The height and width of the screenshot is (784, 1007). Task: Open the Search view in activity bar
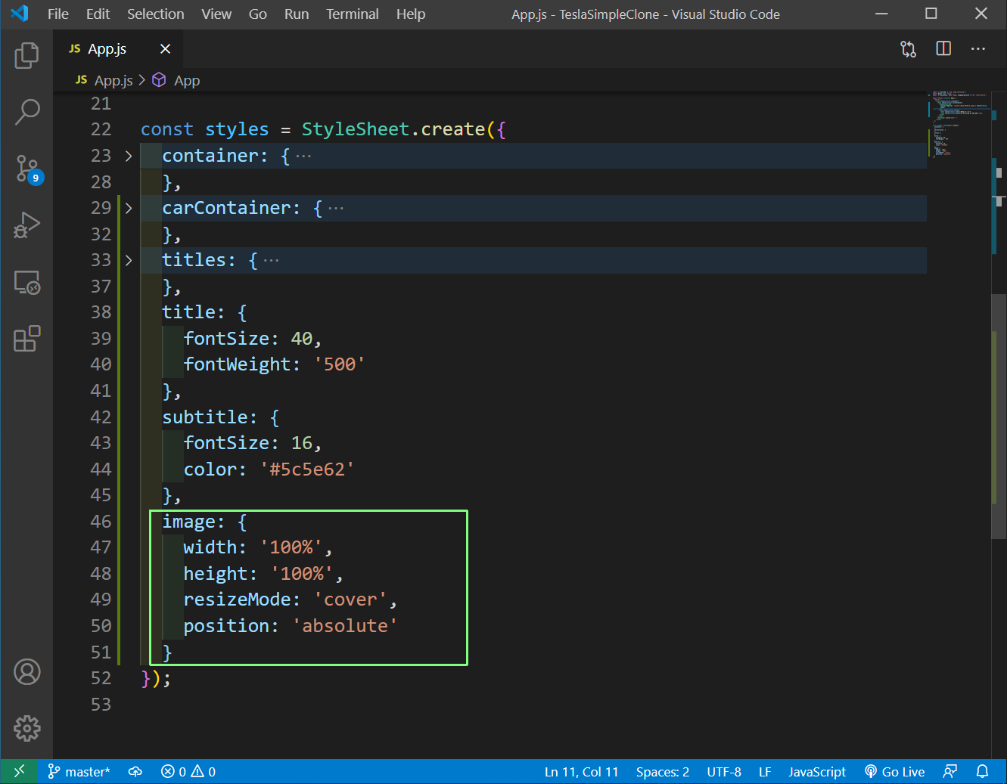coord(26,112)
